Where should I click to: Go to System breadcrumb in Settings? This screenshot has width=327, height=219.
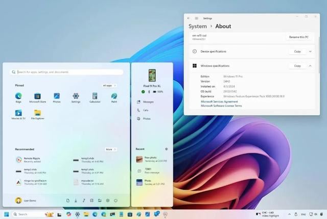coord(198,26)
